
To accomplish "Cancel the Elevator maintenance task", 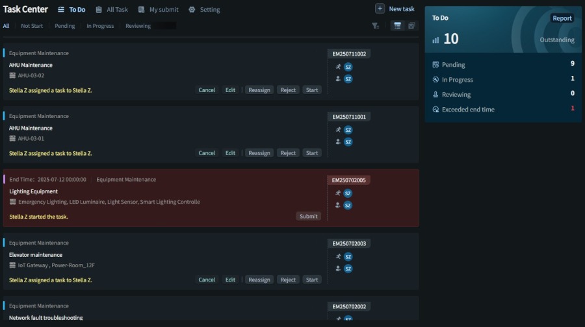I will [x=207, y=280].
